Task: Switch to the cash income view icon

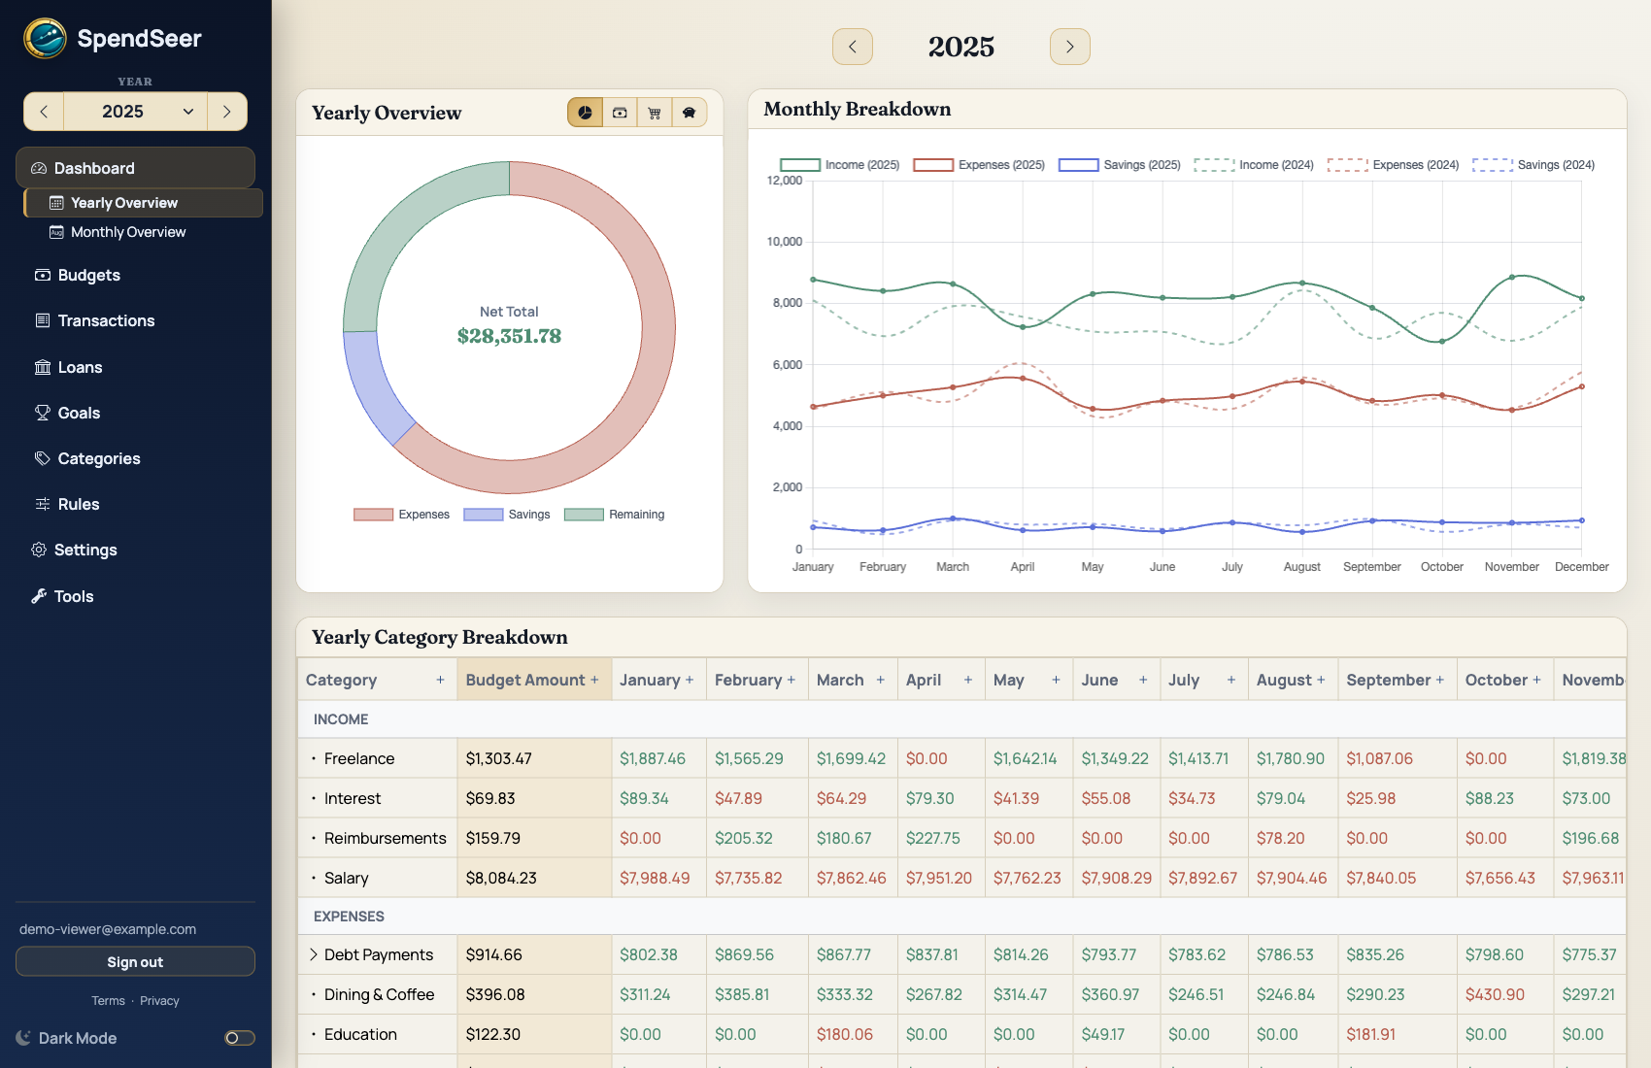Action: pos(620,112)
